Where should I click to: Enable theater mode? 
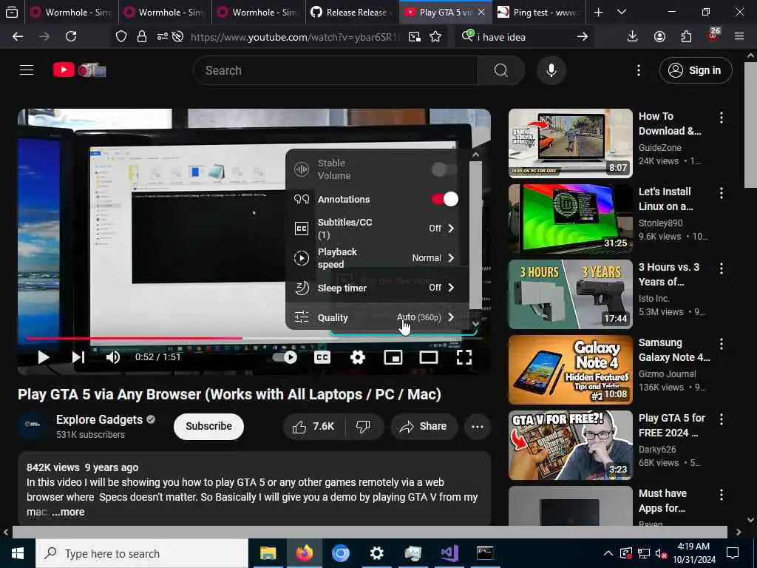click(x=428, y=357)
